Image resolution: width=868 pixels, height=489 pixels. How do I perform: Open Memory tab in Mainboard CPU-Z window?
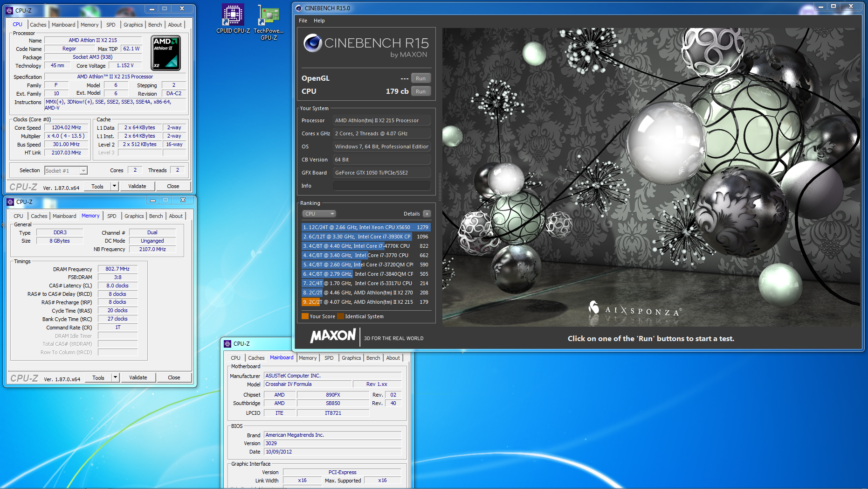click(x=308, y=358)
